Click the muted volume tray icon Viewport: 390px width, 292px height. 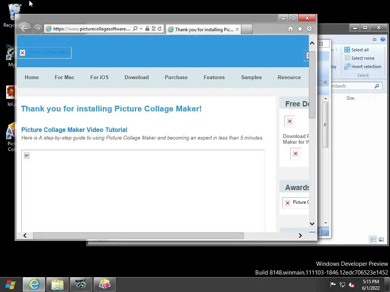352,285
